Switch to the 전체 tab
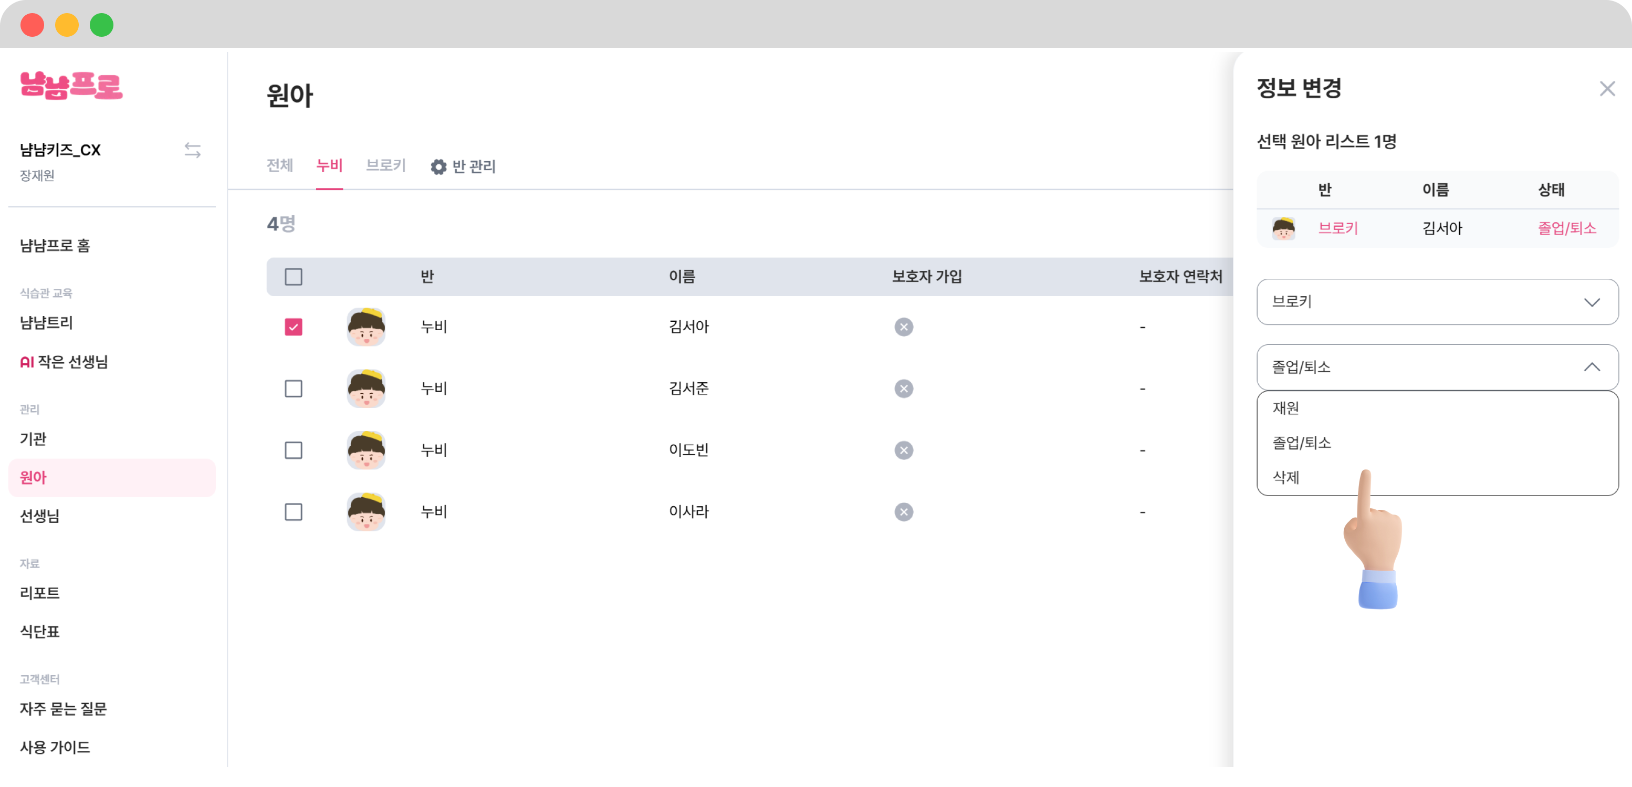Screen dimensions: 1632x787 pos(279,166)
